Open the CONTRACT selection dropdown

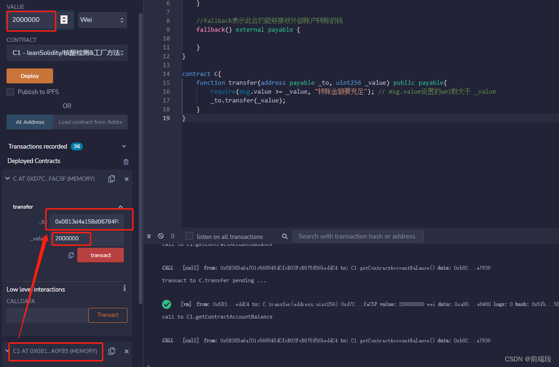click(x=67, y=53)
